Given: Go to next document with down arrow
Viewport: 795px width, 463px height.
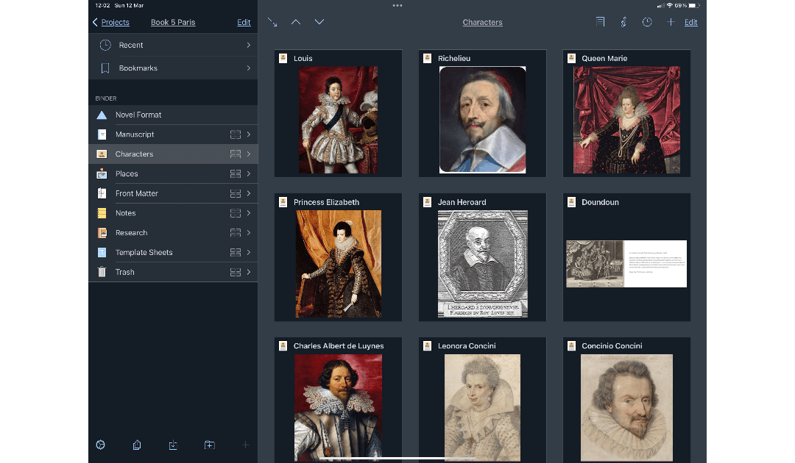Looking at the screenshot, I should click(x=319, y=22).
